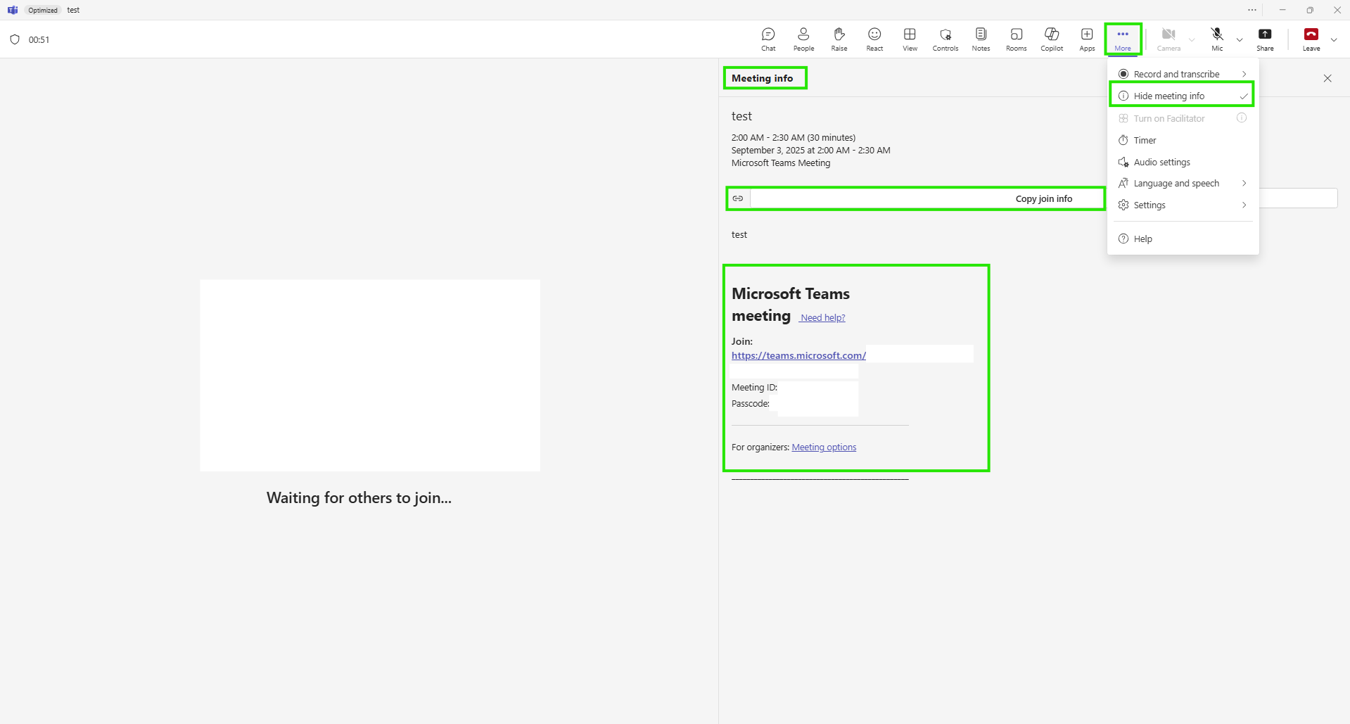Image resolution: width=1350 pixels, height=724 pixels.
Task: Open the Chat panel
Action: (x=768, y=39)
